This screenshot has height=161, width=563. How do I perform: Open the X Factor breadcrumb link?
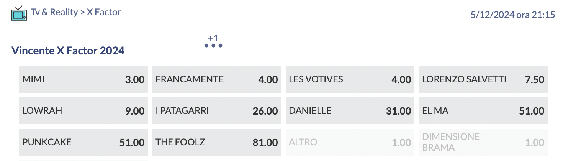coord(104,12)
